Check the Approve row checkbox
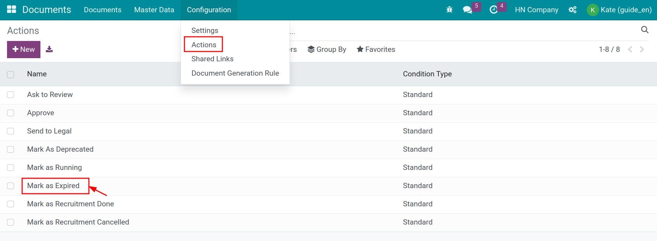657x241 pixels. coord(11,113)
